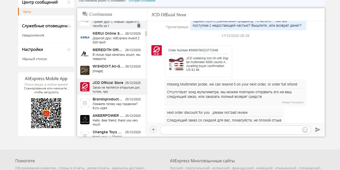Click the 'missing Multimeter probe' message

(x=232, y=84)
